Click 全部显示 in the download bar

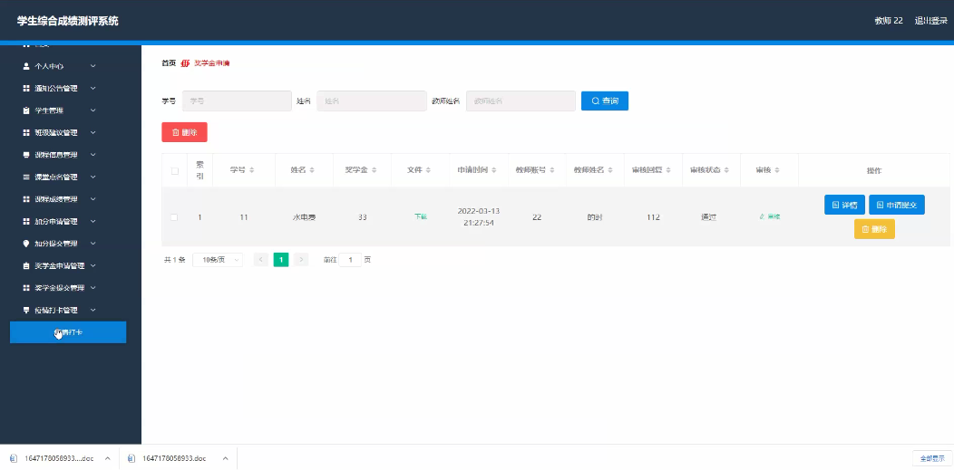[x=933, y=458]
